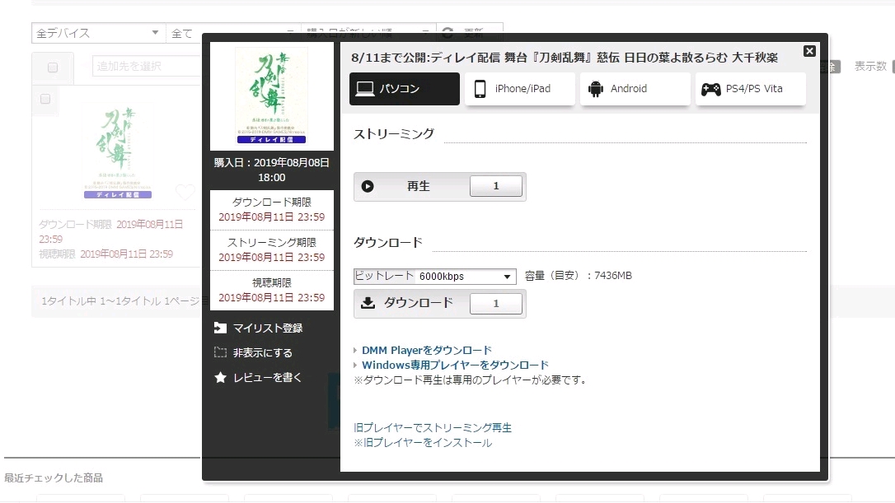Switch to the iPhone/iPad tab

[x=519, y=88]
